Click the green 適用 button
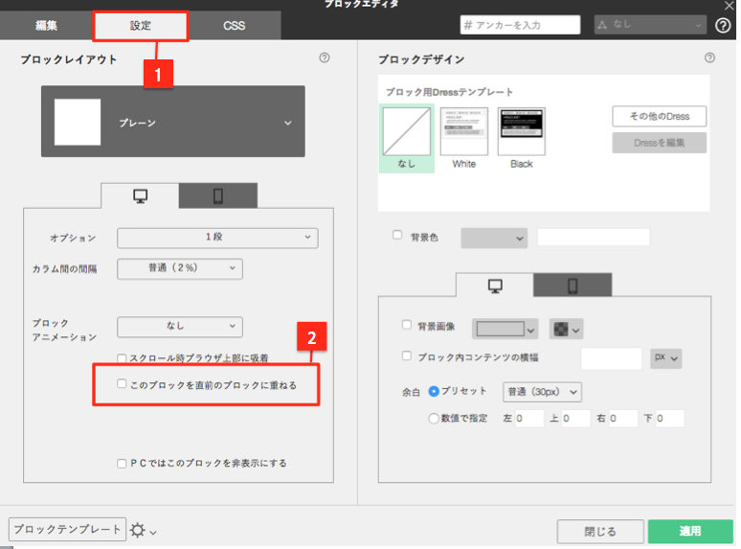 (x=690, y=532)
